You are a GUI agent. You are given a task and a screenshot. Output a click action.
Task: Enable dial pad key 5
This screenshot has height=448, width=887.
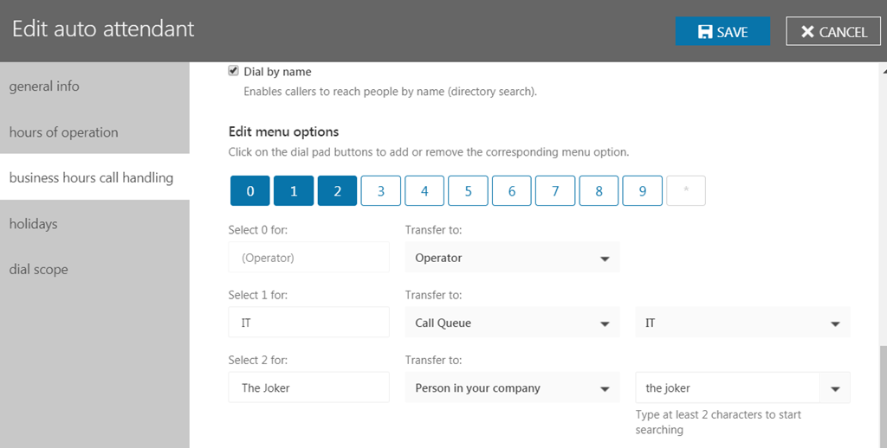click(468, 191)
